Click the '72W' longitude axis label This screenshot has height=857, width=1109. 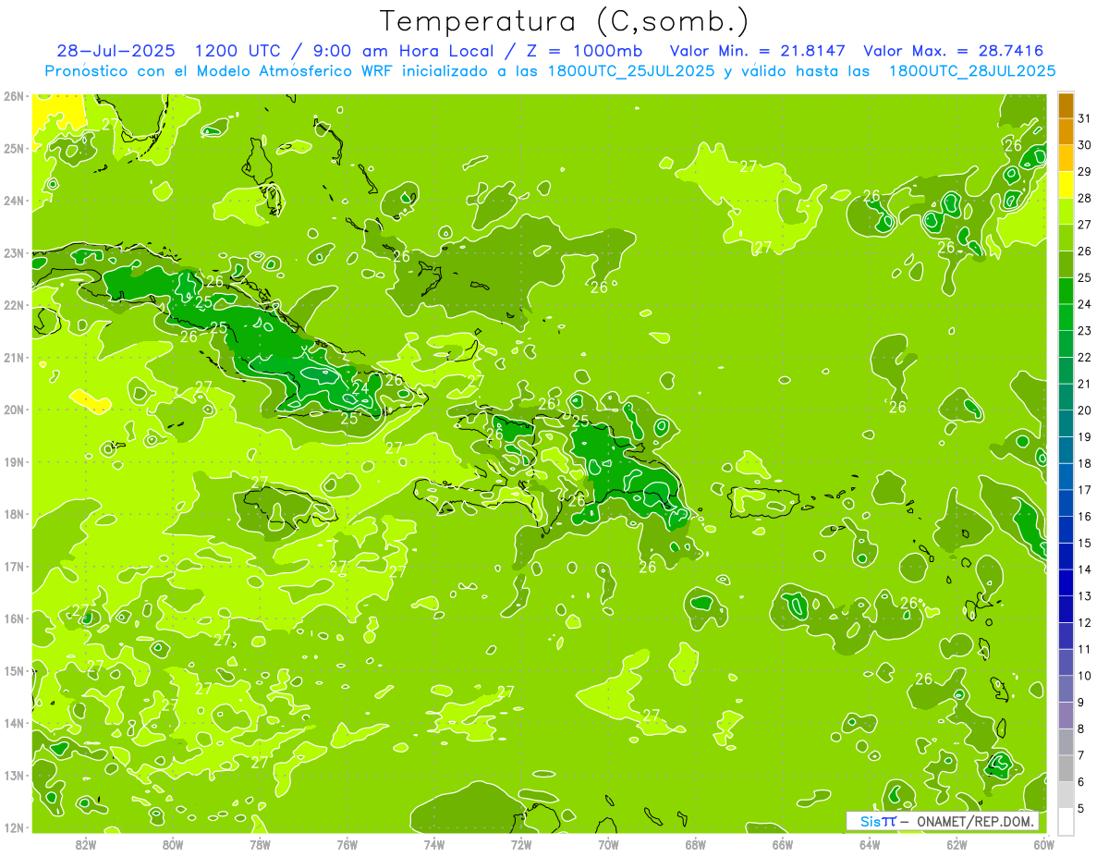coord(521,845)
